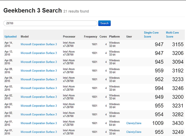Click the single-core score 994
This screenshot has height=136, width=186.
[x=159, y=88]
